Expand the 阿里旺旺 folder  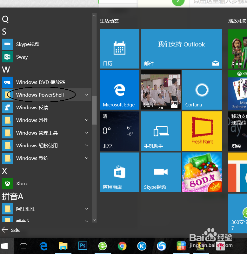coord(87,209)
